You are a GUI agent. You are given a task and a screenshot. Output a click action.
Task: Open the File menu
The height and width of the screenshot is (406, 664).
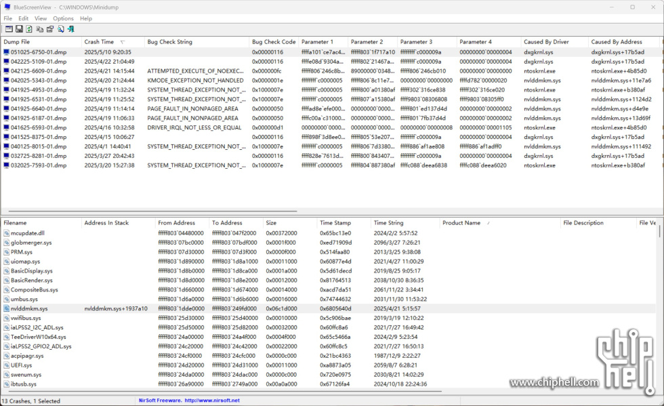pos(8,18)
